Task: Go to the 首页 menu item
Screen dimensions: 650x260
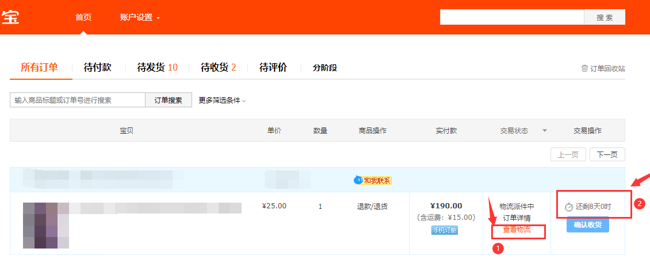Action: pyautogui.click(x=83, y=17)
